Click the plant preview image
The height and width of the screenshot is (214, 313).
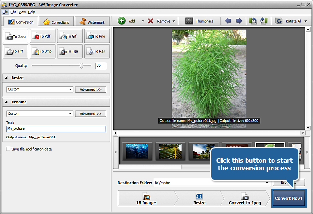click(x=209, y=79)
